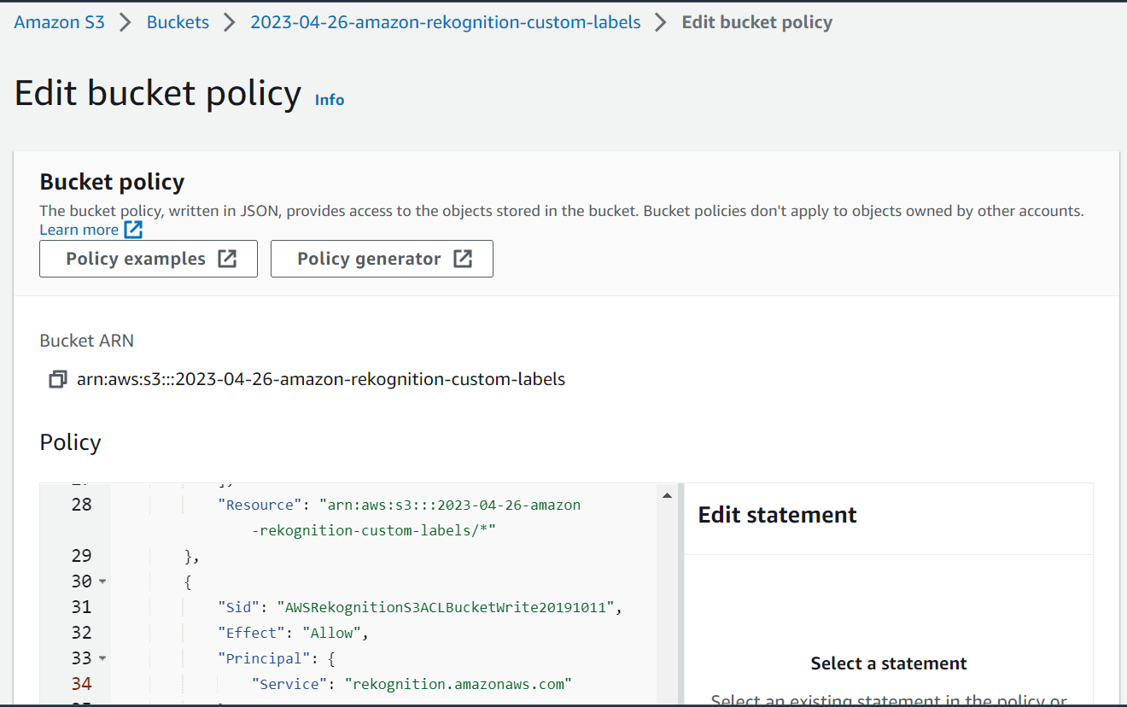Screen dimensions: 1127x707
Task: Click the "Effect" key on line 32
Action: pyautogui.click(x=252, y=633)
